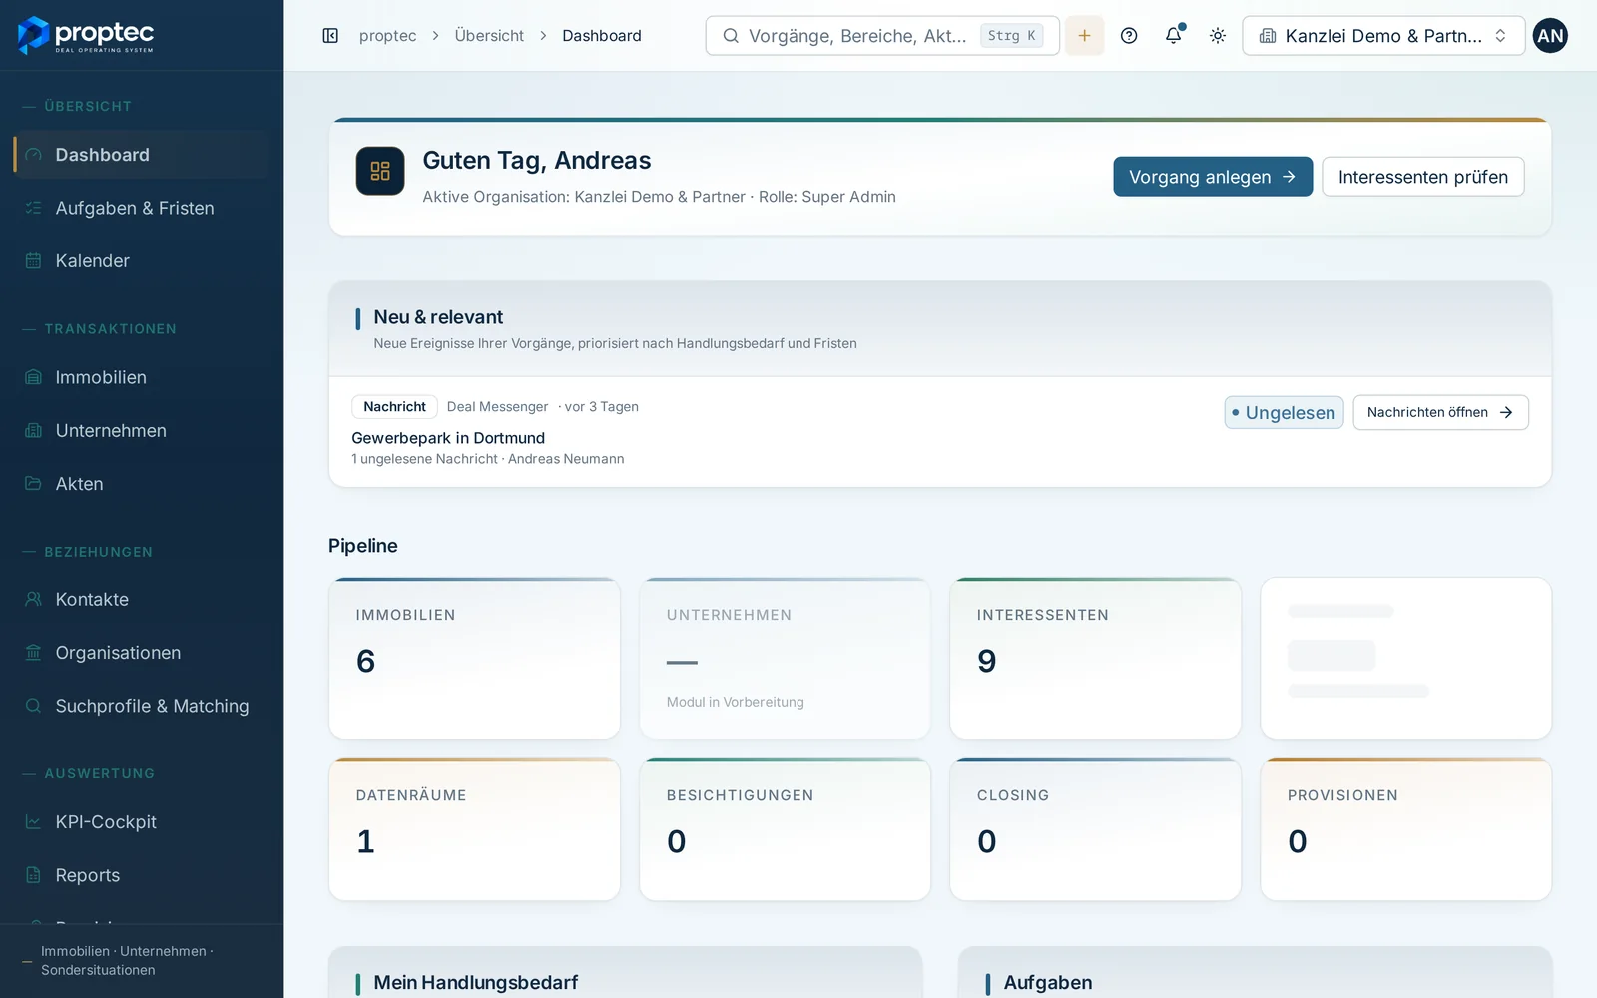The width and height of the screenshot is (1597, 998).
Task: Open the Unternehmen pipeline card
Action: 785,658
